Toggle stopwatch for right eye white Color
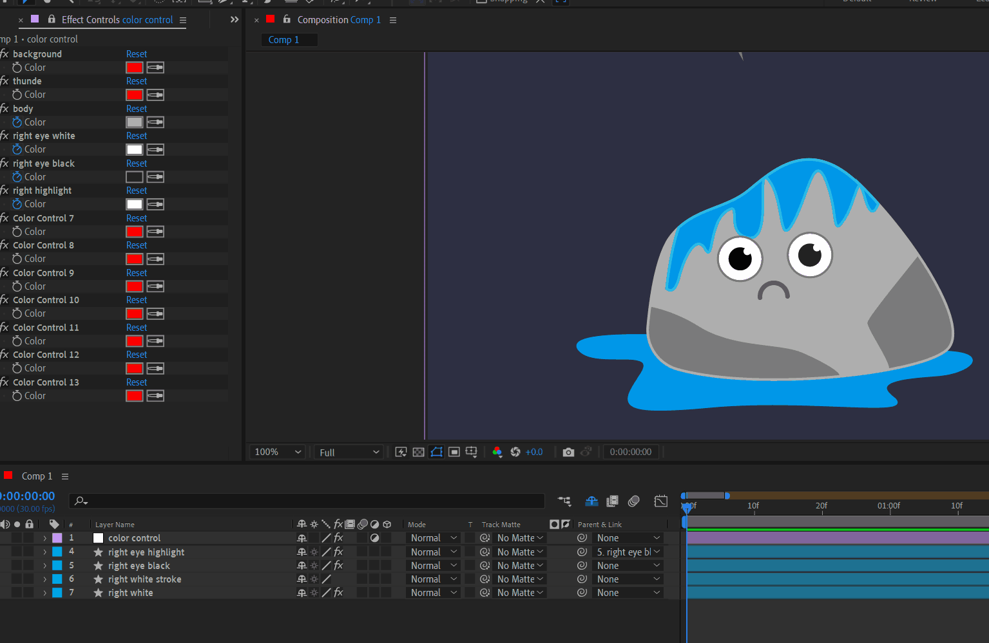The height and width of the screenshot is (643, 989). (17, 149)
